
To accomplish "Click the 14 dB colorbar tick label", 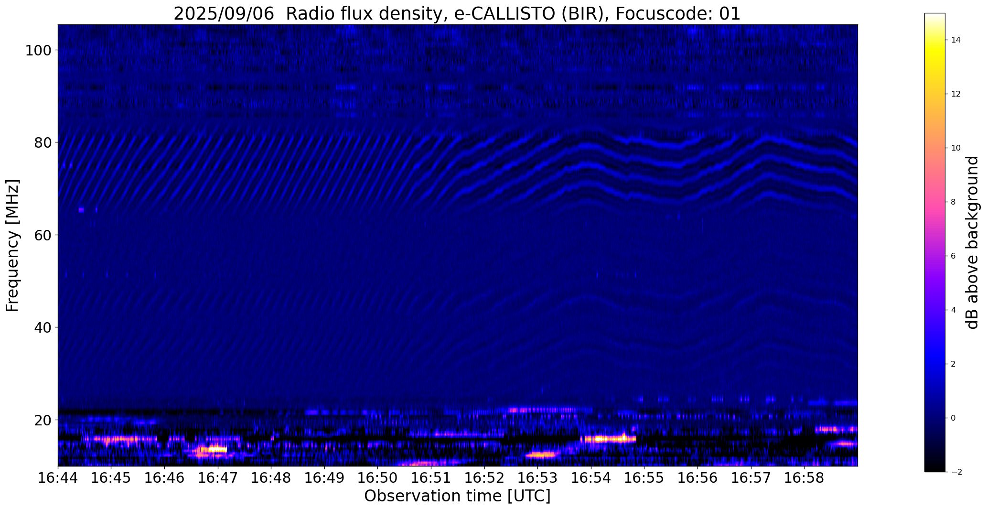I will [x=955, y=40].
